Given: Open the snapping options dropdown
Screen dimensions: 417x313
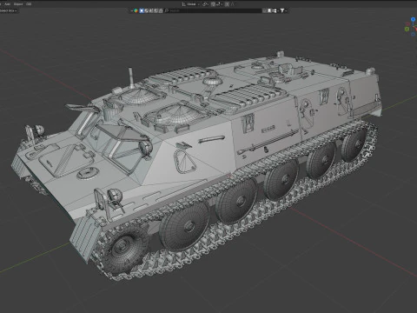Looking at the screenshot, I should click(x=219, y=4).
